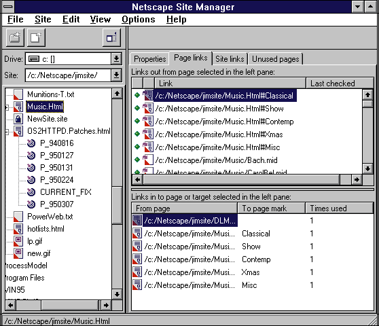Click the OS2HTTPD.Patches.html page icon
379x326 pixels.
[x=18, y=131]
